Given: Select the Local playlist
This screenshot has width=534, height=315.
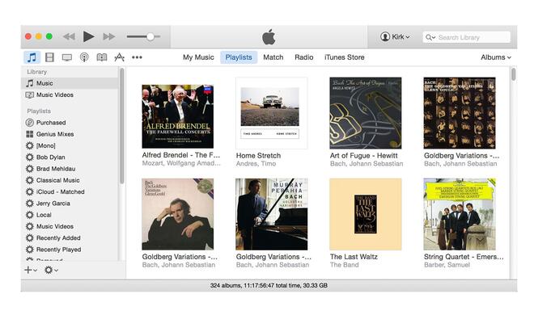Looking at the screenshot, I should [70, 215].
